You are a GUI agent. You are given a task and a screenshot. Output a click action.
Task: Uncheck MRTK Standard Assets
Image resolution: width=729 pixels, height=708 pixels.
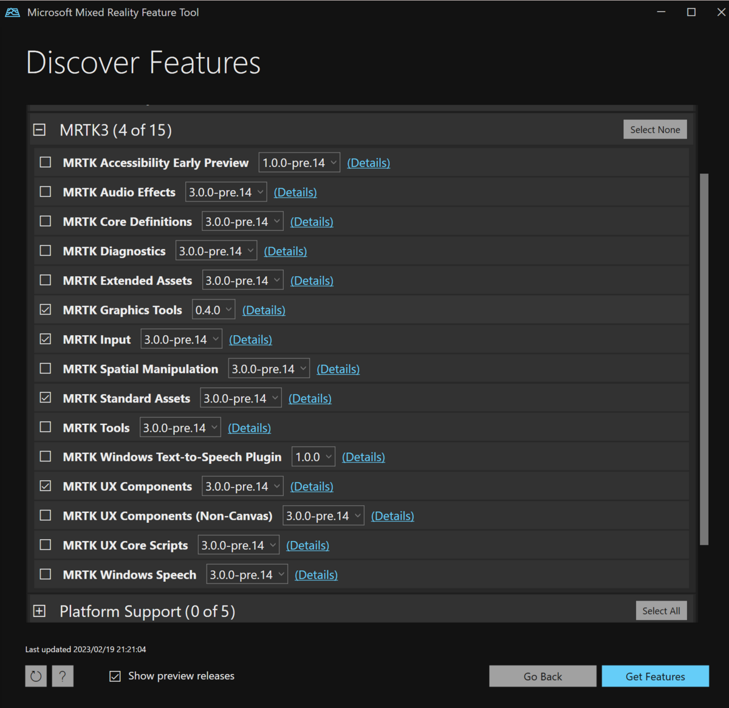(46, 398)
